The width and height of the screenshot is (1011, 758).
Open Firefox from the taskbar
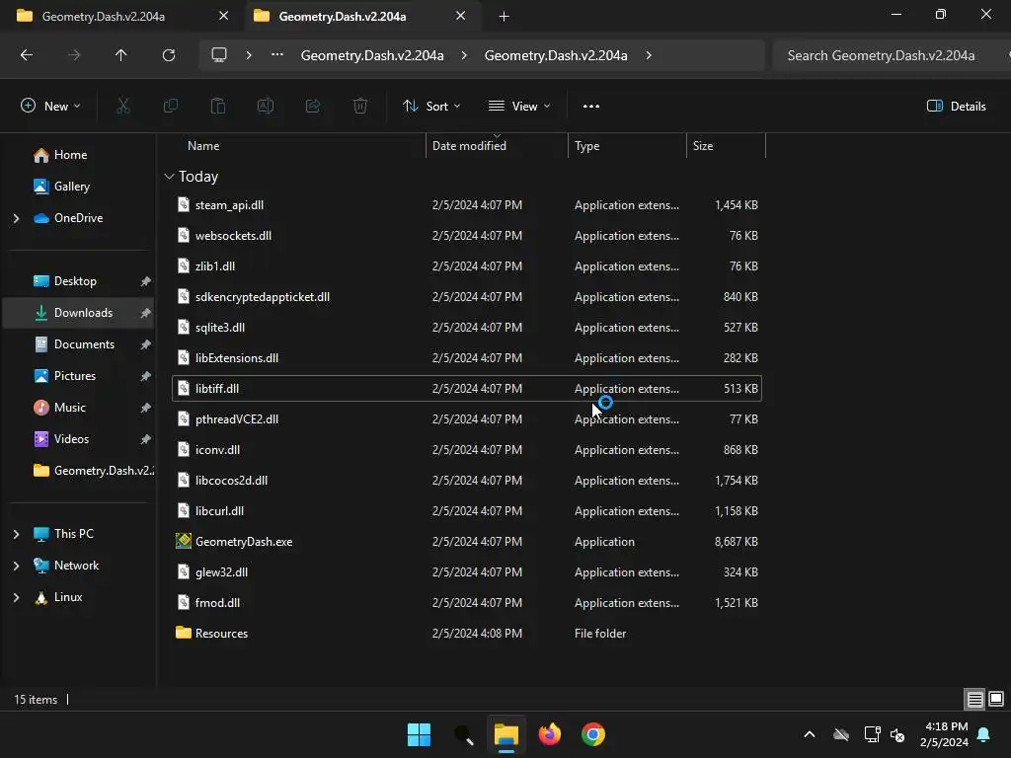[549, 734]
